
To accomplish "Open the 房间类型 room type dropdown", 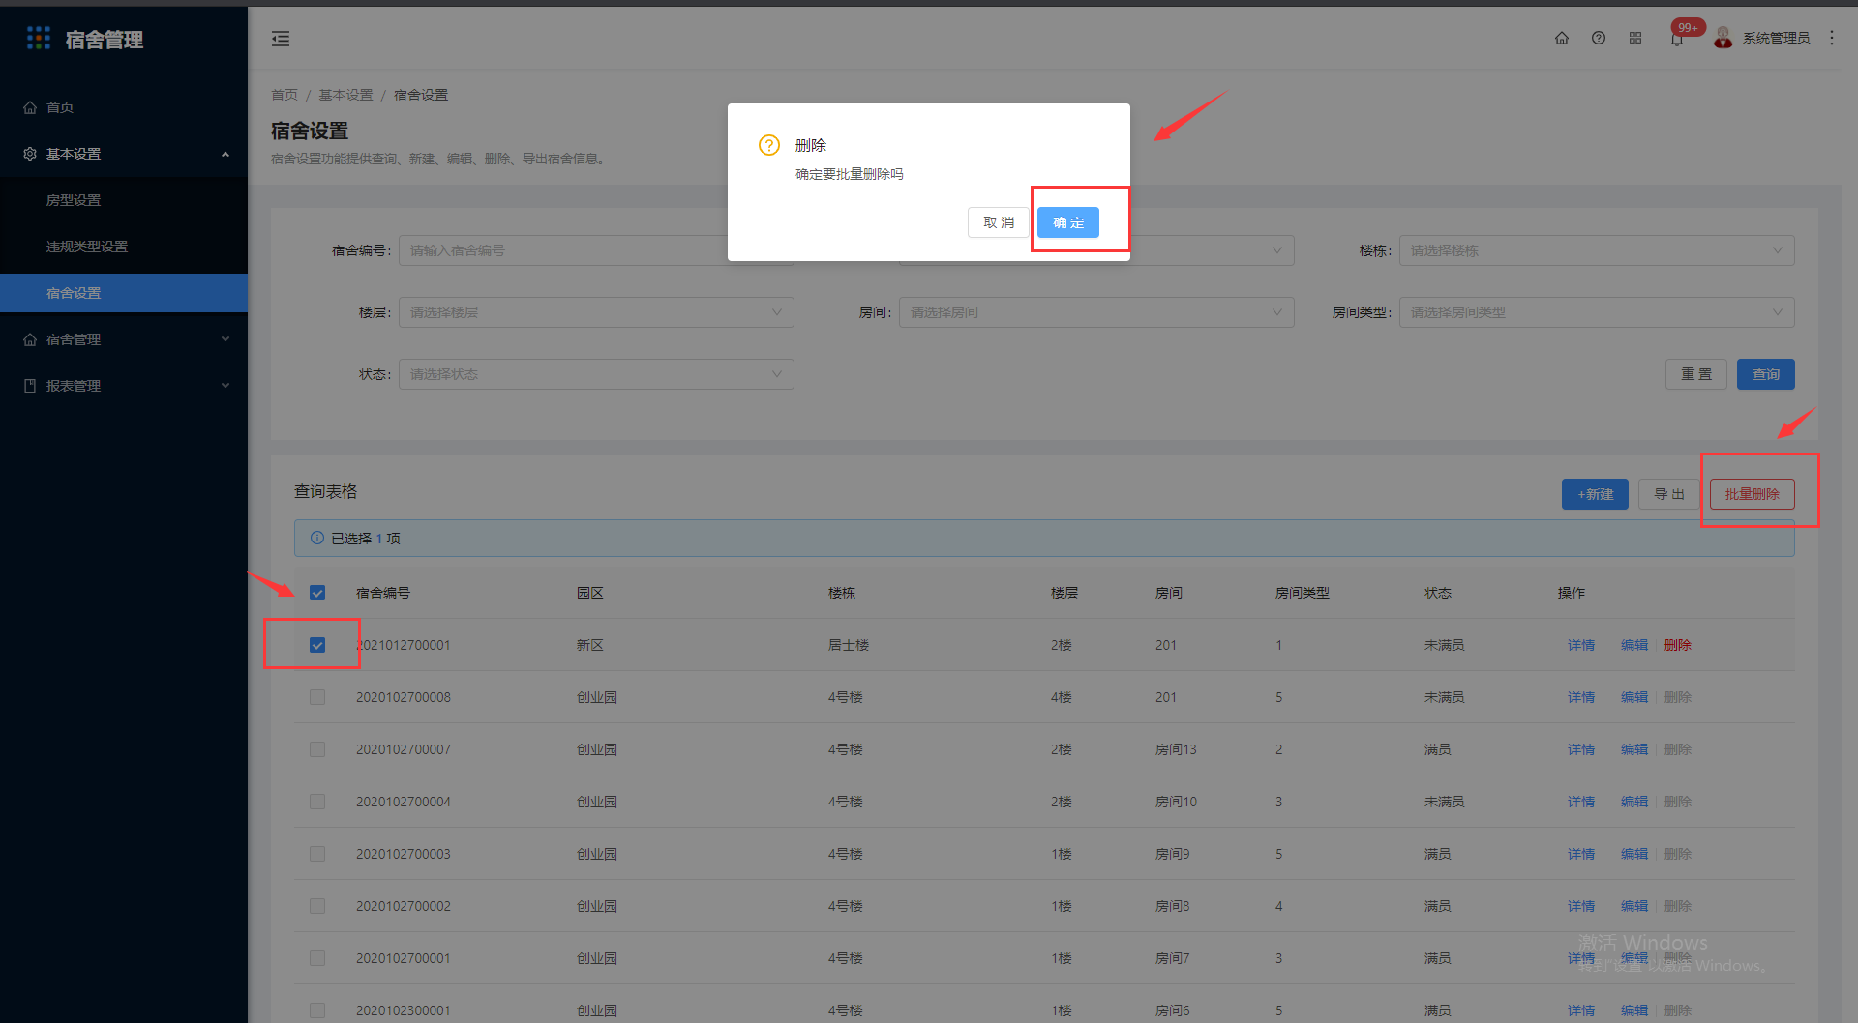I will pyautogui.click(x=1597, y=312).
